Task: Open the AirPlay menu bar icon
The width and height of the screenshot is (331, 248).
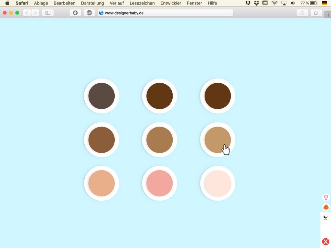Action: (x=284, y=3)
